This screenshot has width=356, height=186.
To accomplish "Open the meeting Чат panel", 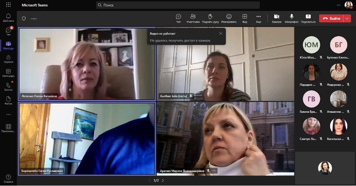I will (x=178, y=18).
